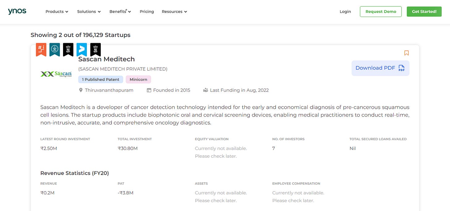Click the 'ASSETS' label
This screenshot has width=450, height=211.
(x=201, y=184)
